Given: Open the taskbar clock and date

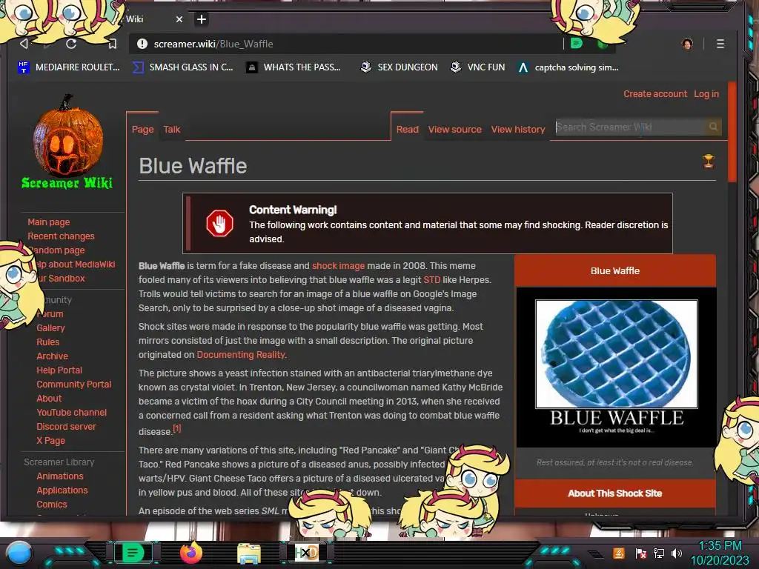Looking at the screenshot, I should click(720, 553).
